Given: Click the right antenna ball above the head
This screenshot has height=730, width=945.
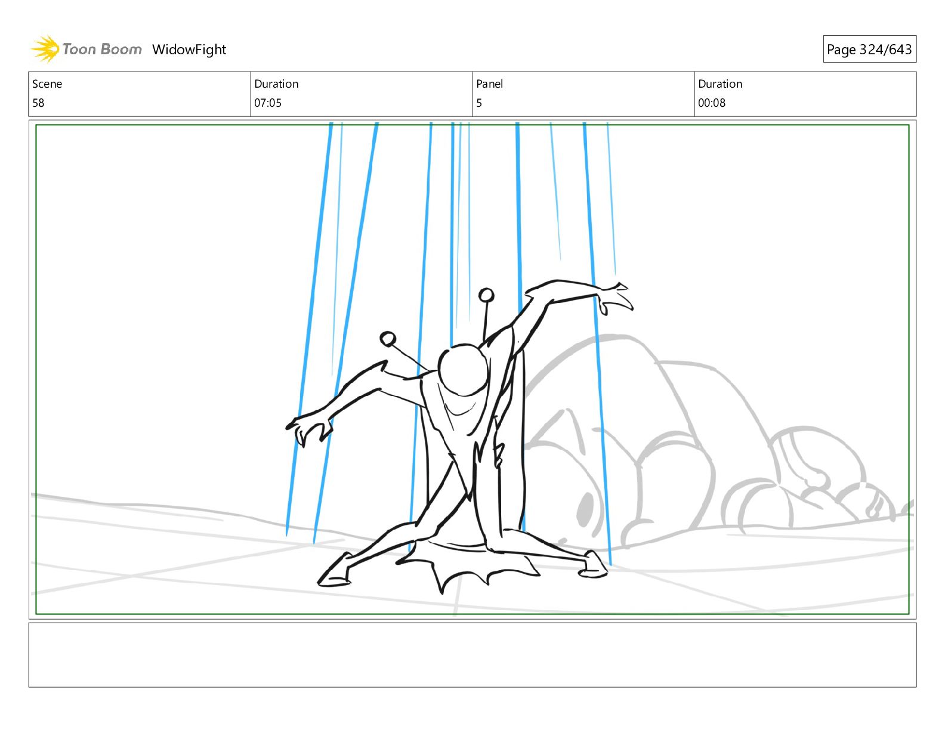Looking at the screenshot, I should coord(487,295).
